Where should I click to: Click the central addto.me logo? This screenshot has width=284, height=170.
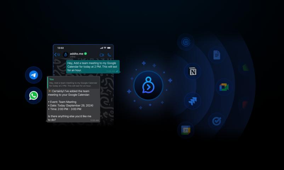(148, 86)
